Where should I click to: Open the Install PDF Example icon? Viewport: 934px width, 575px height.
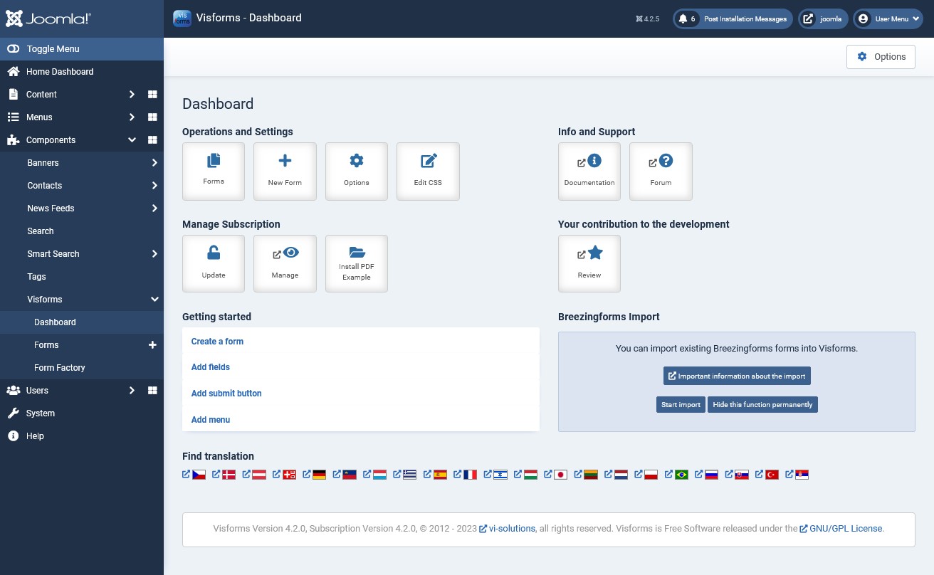coord(357,263)
